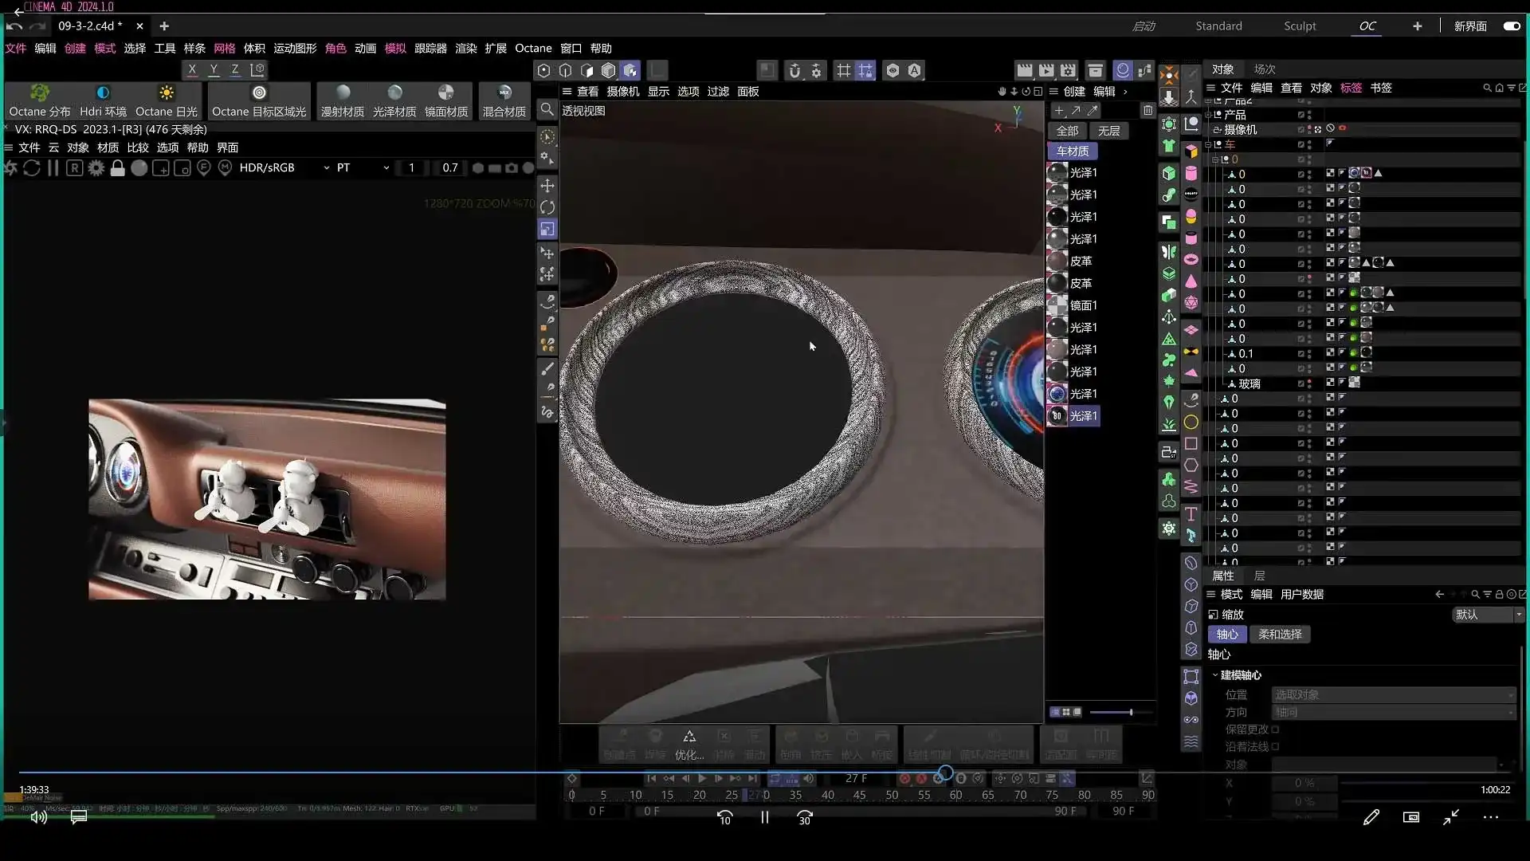
Task: Select the Rotate tool in viewport toolbar
Action: point(547,207)
